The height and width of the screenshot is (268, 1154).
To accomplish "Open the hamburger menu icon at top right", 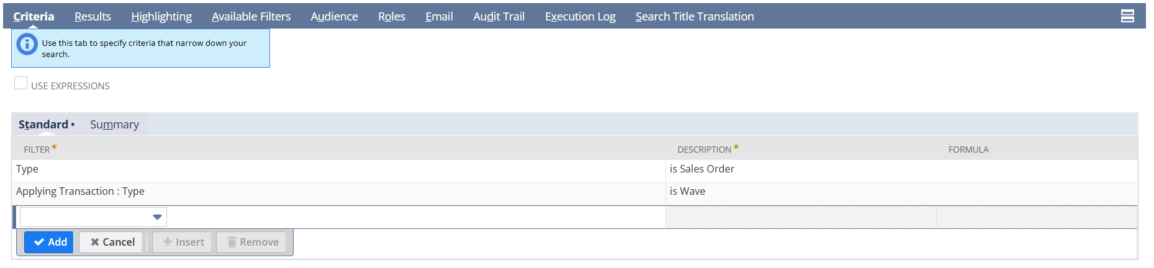I will 1127,17.
